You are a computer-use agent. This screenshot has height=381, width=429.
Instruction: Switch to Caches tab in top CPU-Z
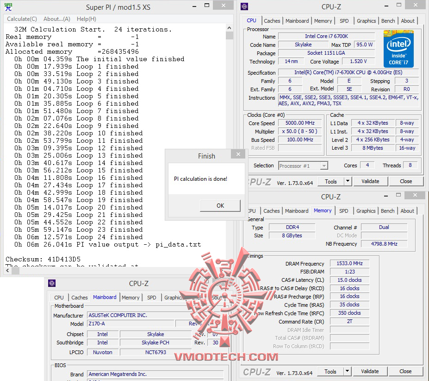click(272, 21)
